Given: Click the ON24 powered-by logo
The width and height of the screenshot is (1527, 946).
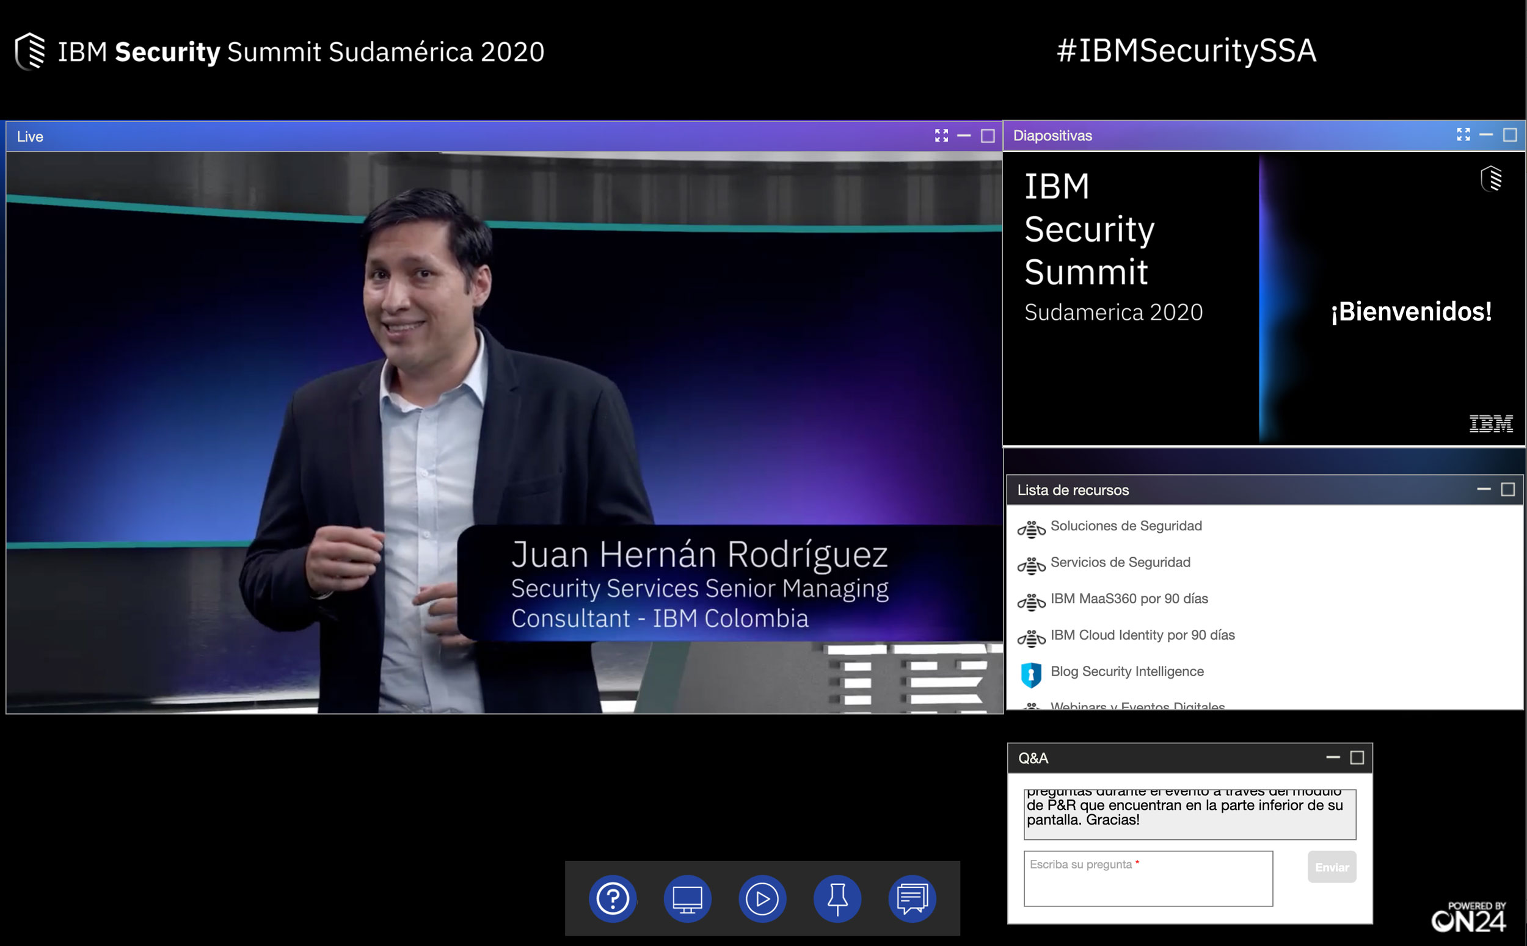Looking at the screenshot, I should click(x=1469, y=918).
